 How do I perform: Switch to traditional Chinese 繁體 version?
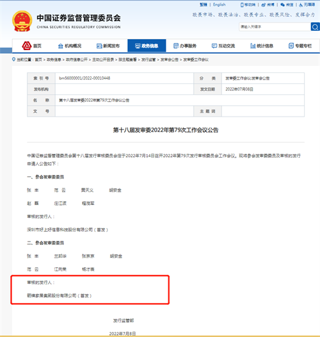tap(204, 4)
